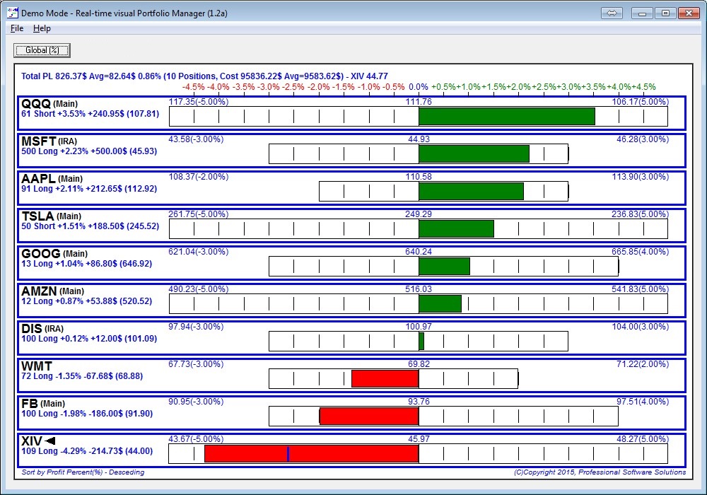This screenshot has height=495, width=707.
Task: Click the green TSLA profit bar
Action: [x=456, y=228]
